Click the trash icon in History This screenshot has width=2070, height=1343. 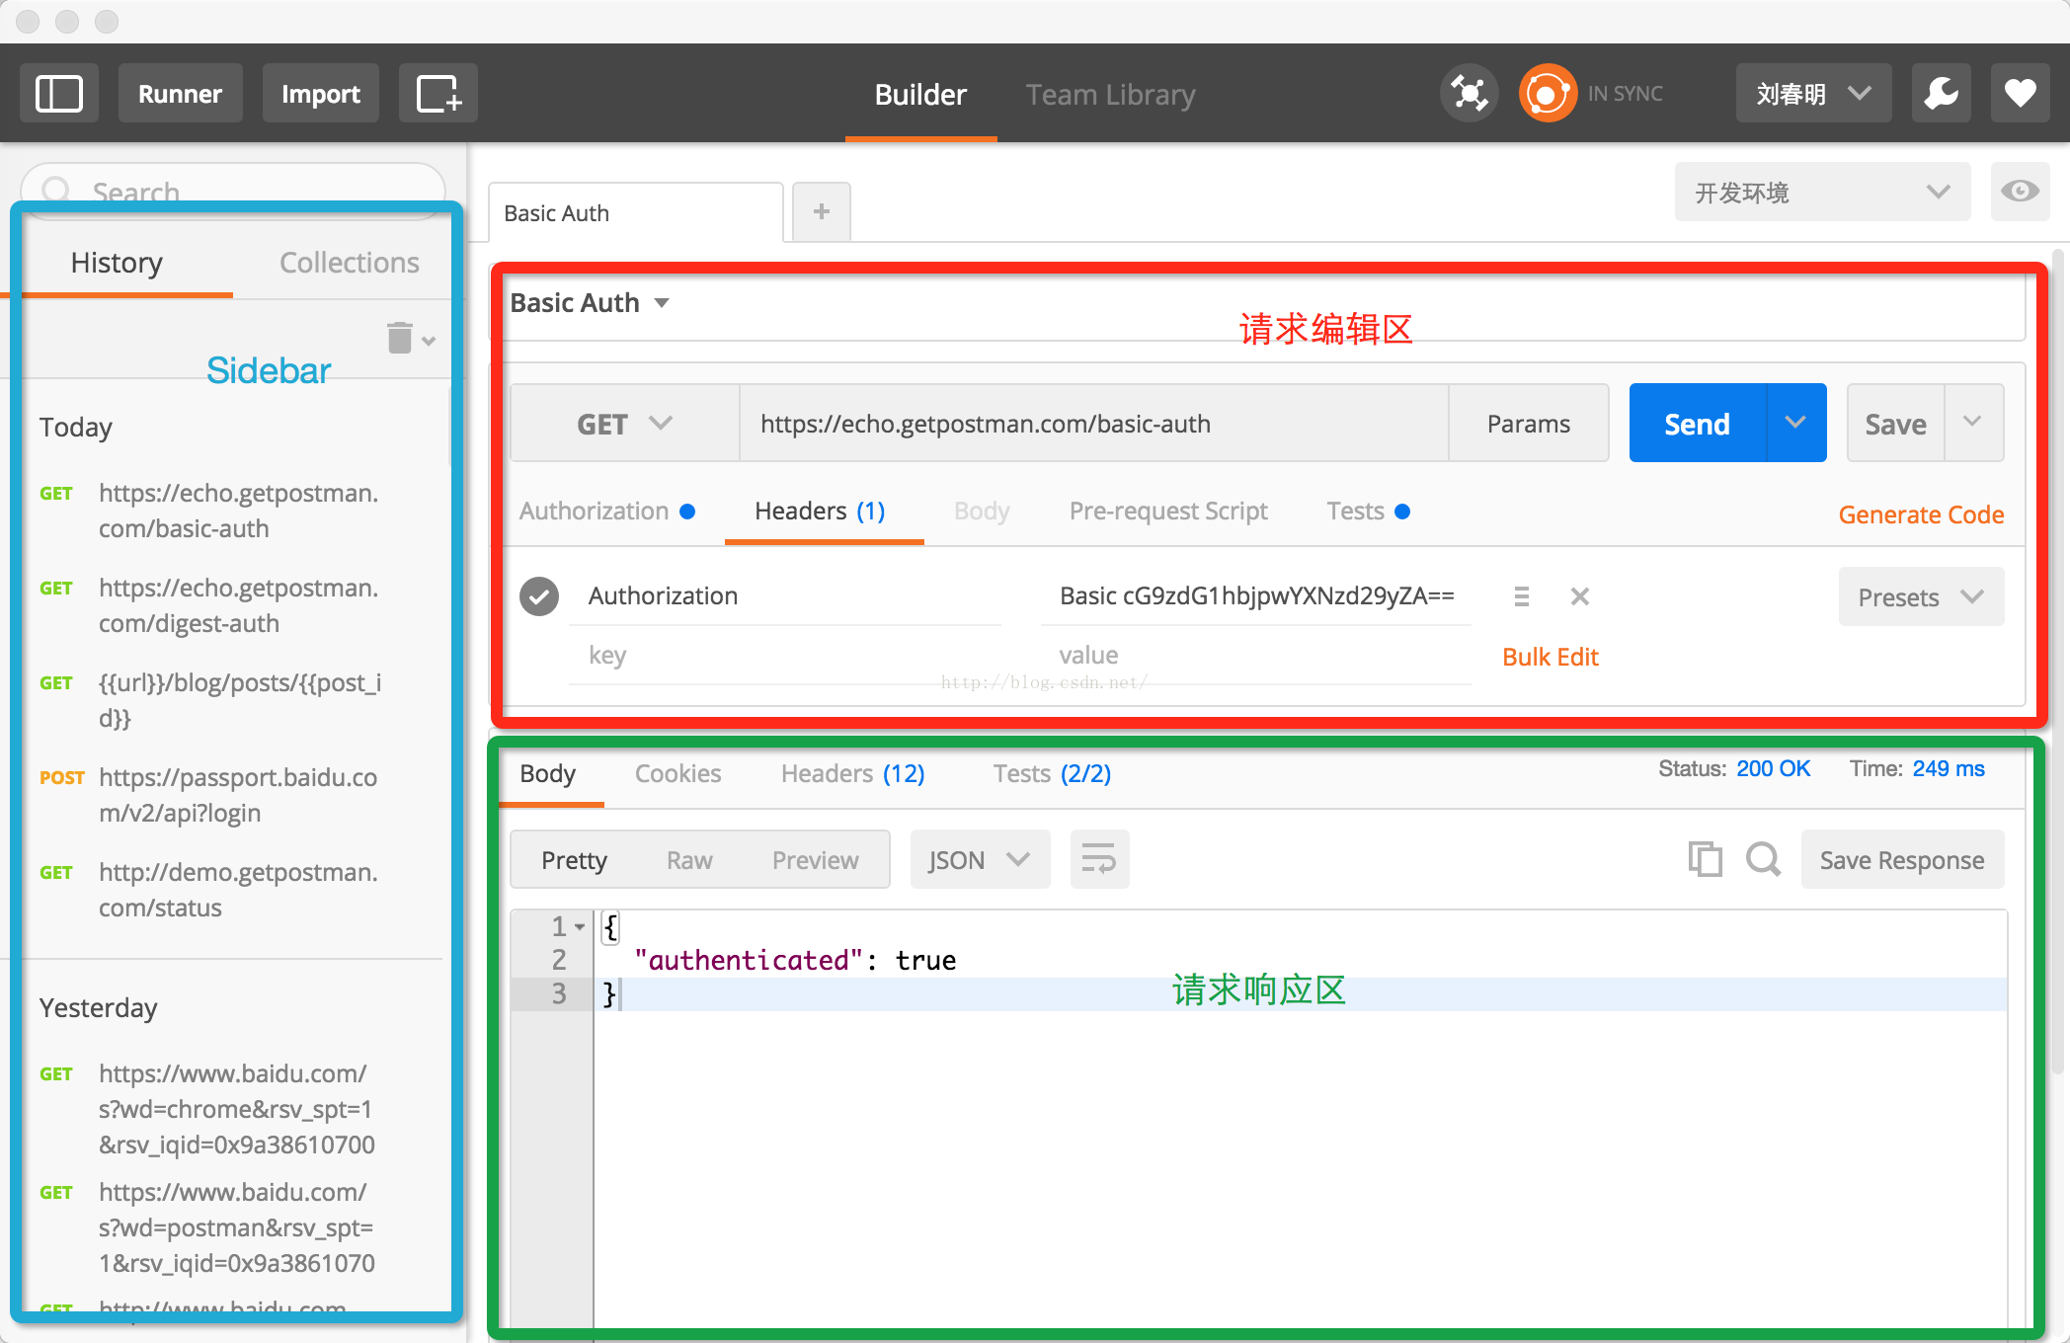400,338
